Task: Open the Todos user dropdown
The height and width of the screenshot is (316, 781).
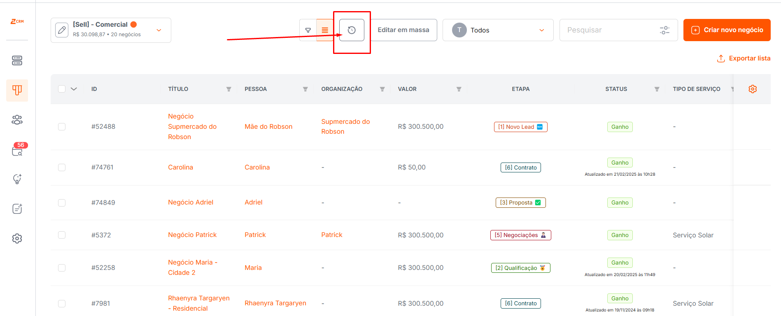Action: (498, 30)
